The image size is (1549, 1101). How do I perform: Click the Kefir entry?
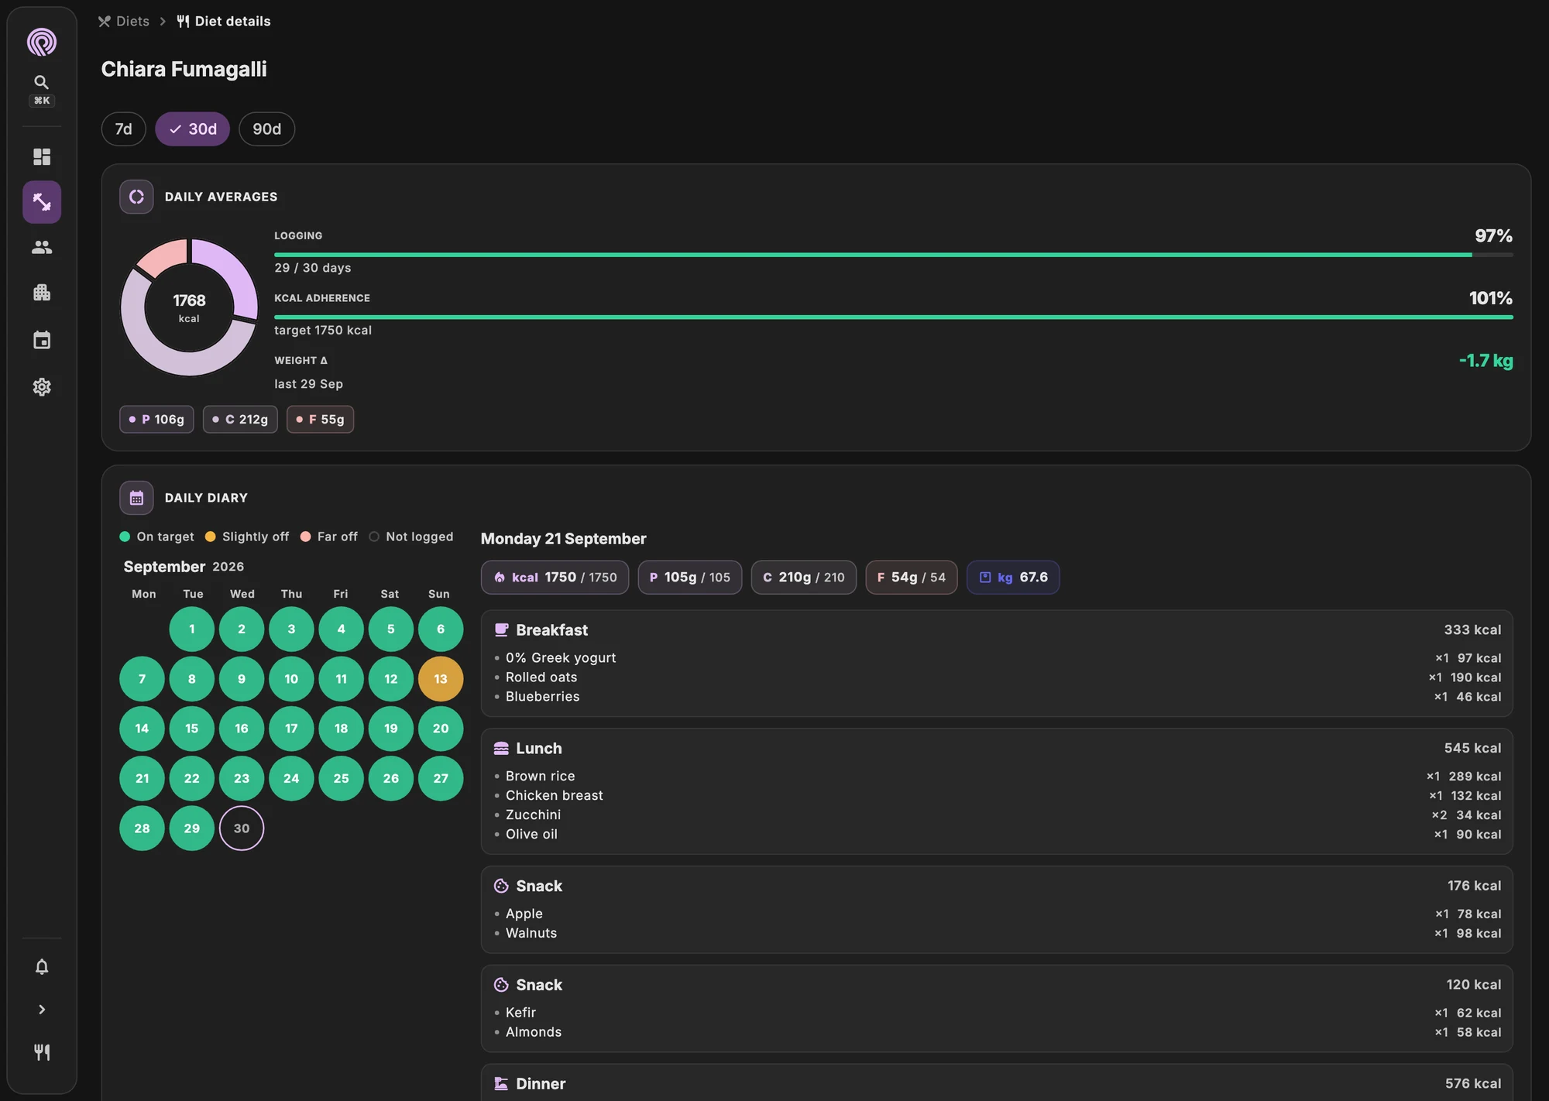click(x=998, y=1013)
